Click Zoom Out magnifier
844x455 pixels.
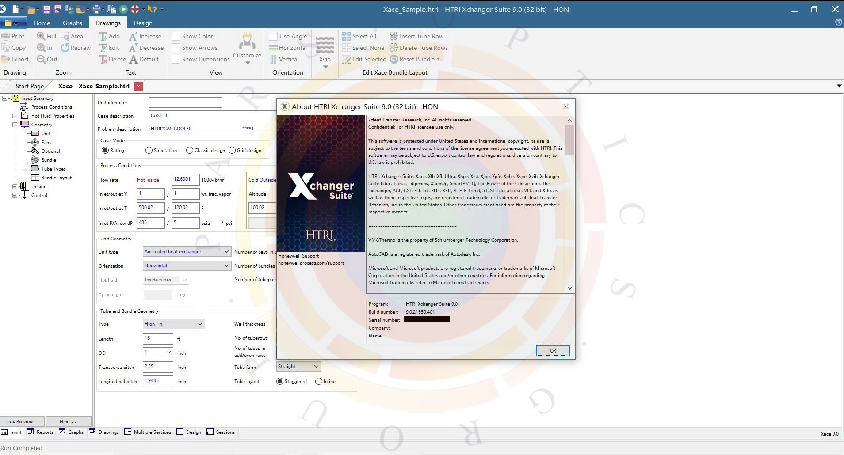41,59
